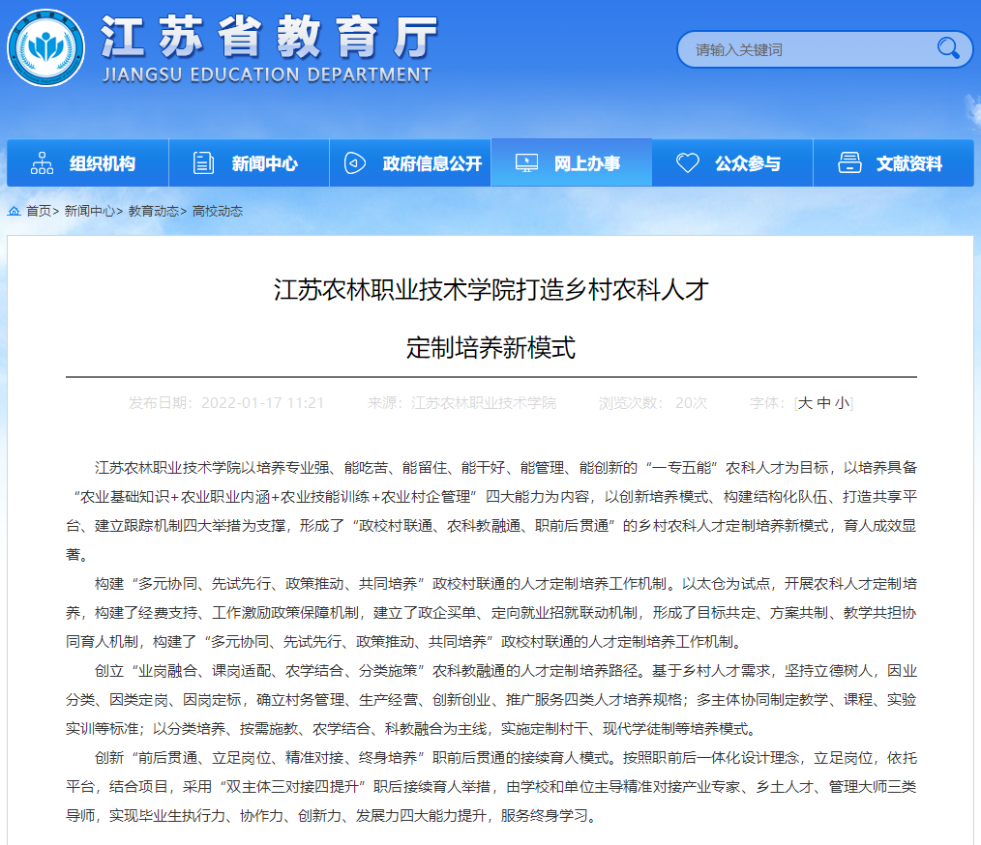The image size is (981, 845).
Task: Click the 文献资料 archive icon
Action: (x=849, y=163)
